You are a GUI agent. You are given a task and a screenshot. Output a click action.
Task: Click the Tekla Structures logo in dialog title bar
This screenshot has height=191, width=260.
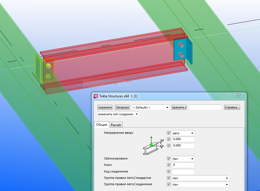(96, 96)
